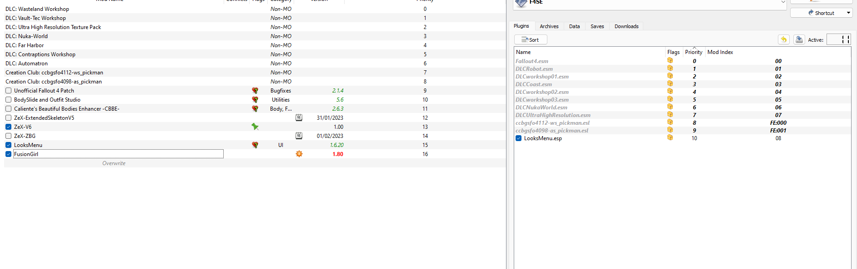This screenshot has height=269, width=857.
Task: Click the box flag icon for DLCRobot.esm
Action: point(670,68)
